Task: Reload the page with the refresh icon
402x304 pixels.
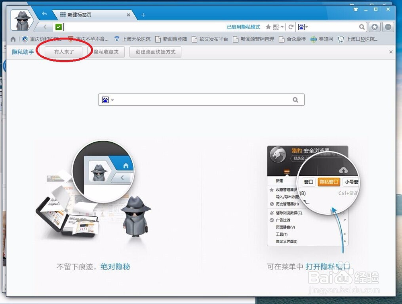Action: (x=291, y=27)
